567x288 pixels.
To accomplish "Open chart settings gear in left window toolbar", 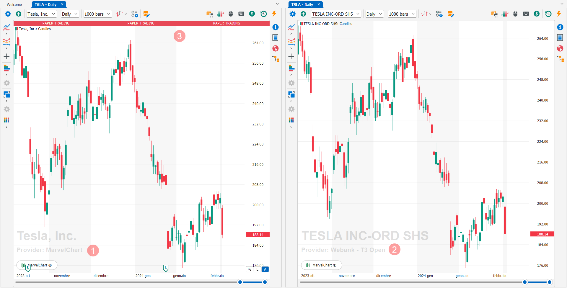I will pos(8,14).
